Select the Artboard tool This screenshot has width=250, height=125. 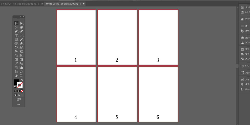(16, 72)
